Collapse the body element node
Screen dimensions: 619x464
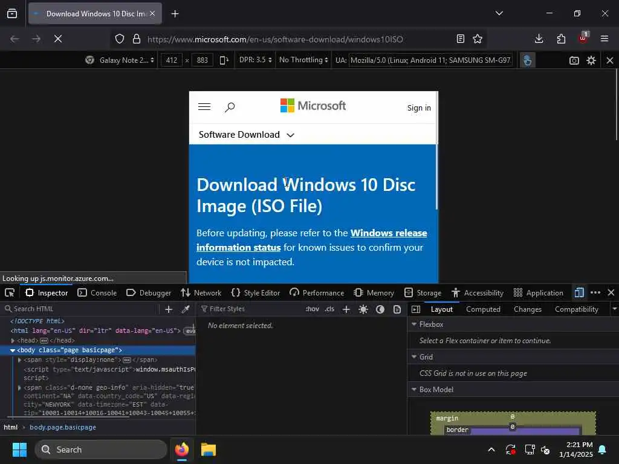13,350
